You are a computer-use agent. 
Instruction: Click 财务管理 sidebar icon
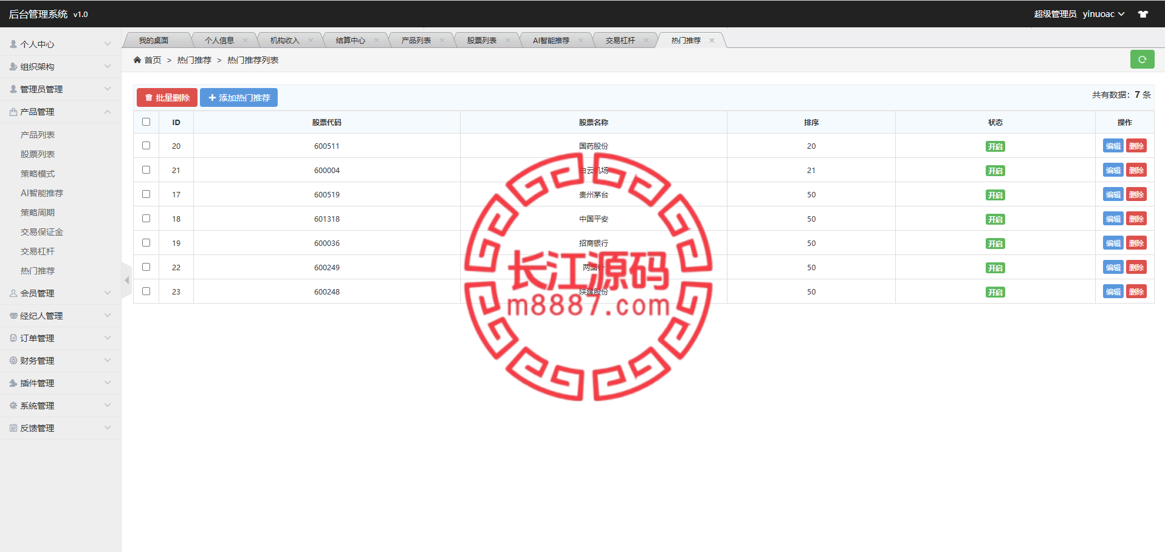[13, 360]
